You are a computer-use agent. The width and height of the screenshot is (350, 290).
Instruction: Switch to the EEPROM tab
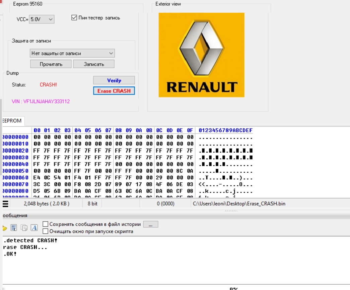point(11,121)
